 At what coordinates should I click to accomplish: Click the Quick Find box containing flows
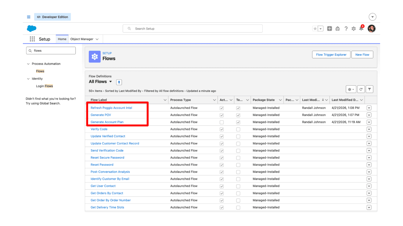(x=51, y=51)
